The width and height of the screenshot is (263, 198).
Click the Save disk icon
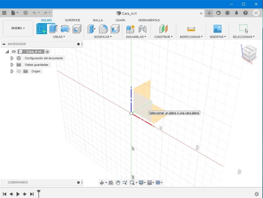pyautogui.click(x=25, y=13)
